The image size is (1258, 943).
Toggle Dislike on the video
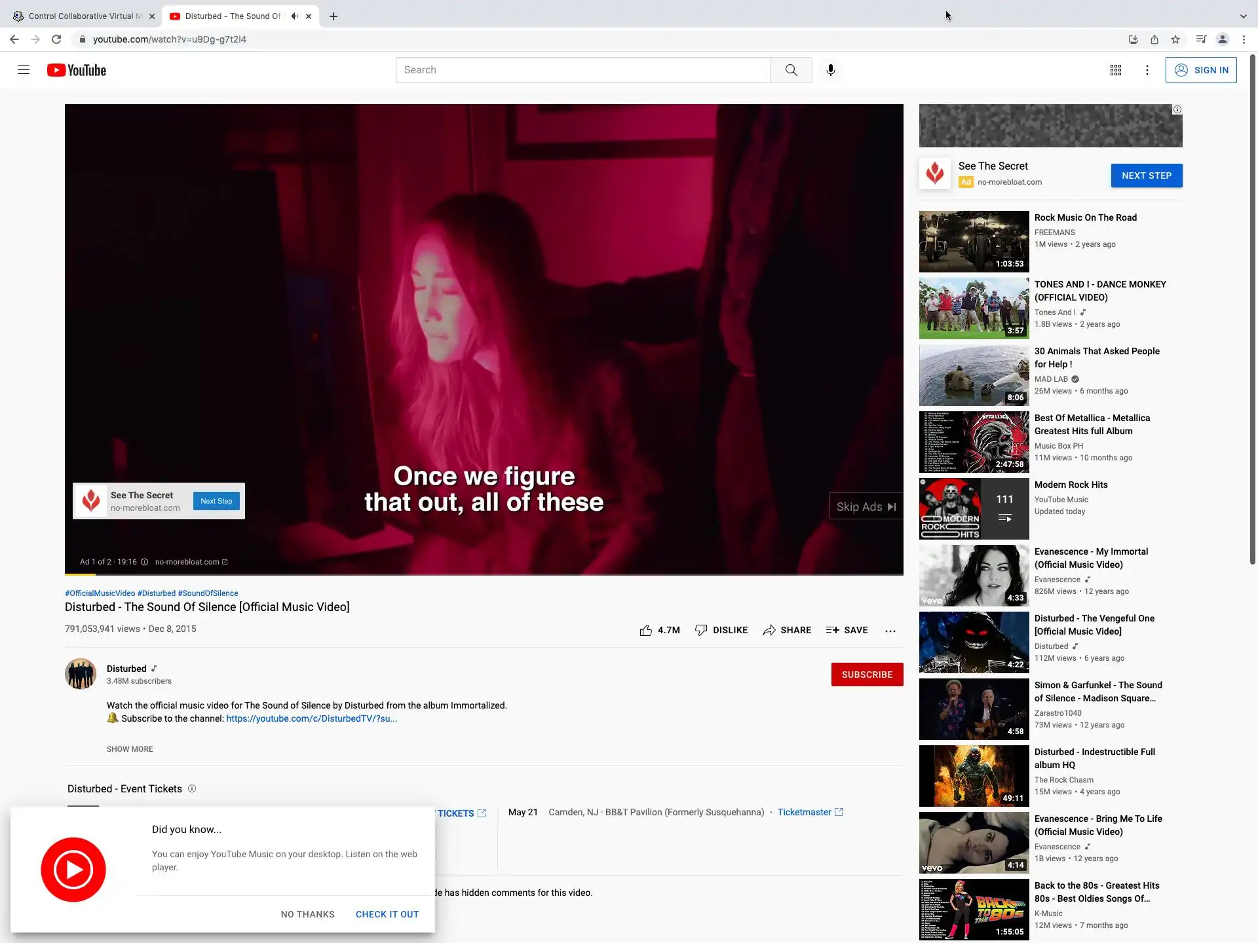(x=721, y=630)
